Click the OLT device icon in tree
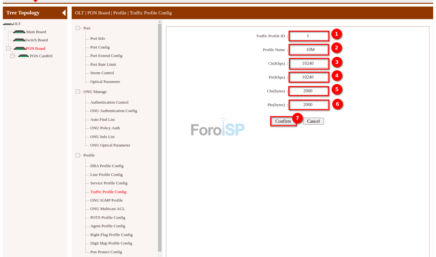436x257 pixels. tap(8, 24)
